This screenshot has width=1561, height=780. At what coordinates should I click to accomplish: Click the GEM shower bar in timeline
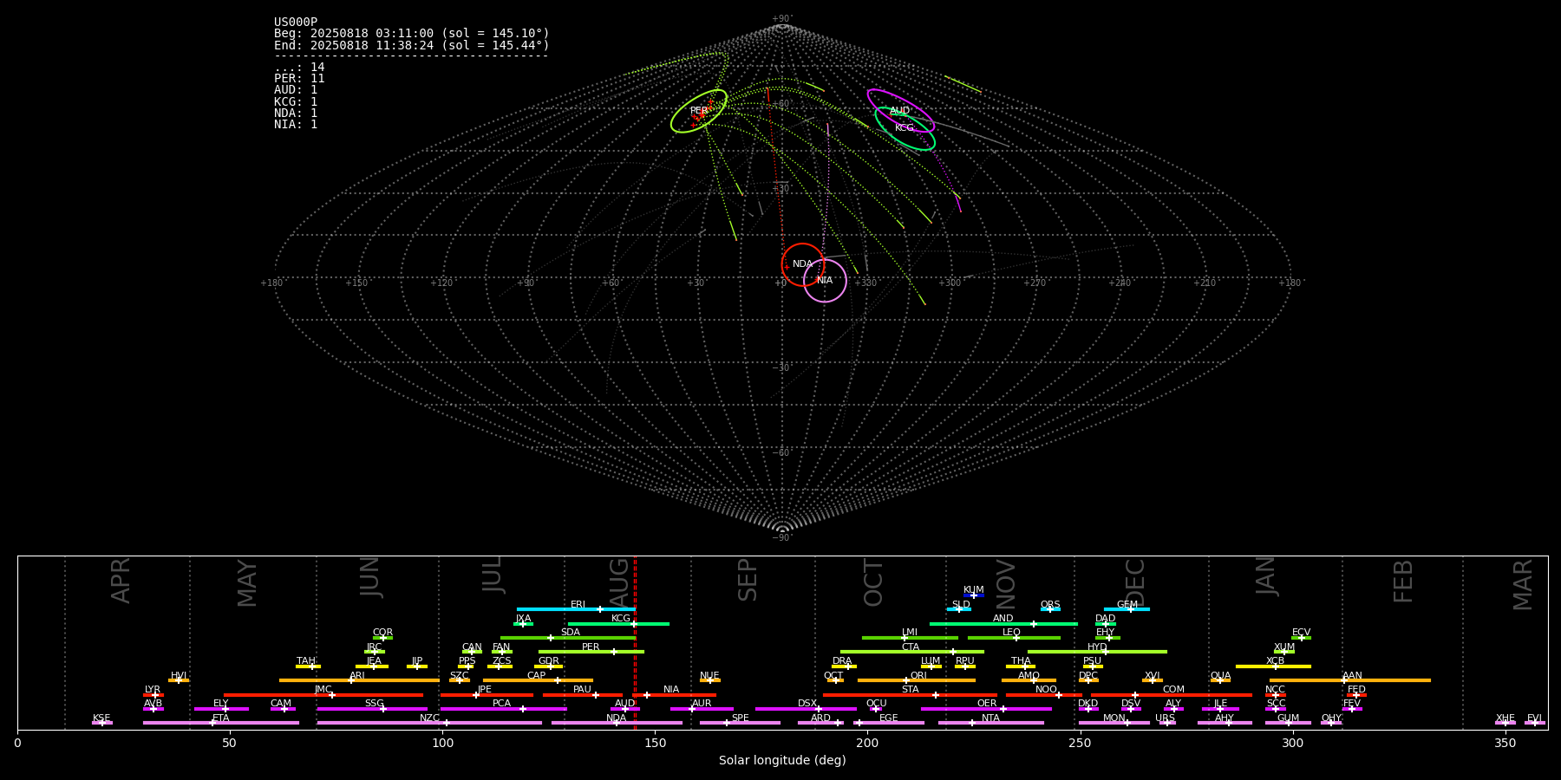[x=1127, y=609]
